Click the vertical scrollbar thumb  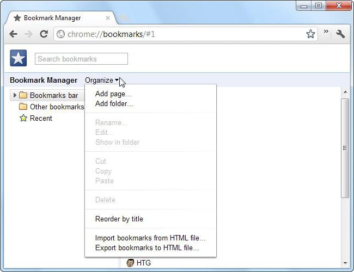point(345,148)
